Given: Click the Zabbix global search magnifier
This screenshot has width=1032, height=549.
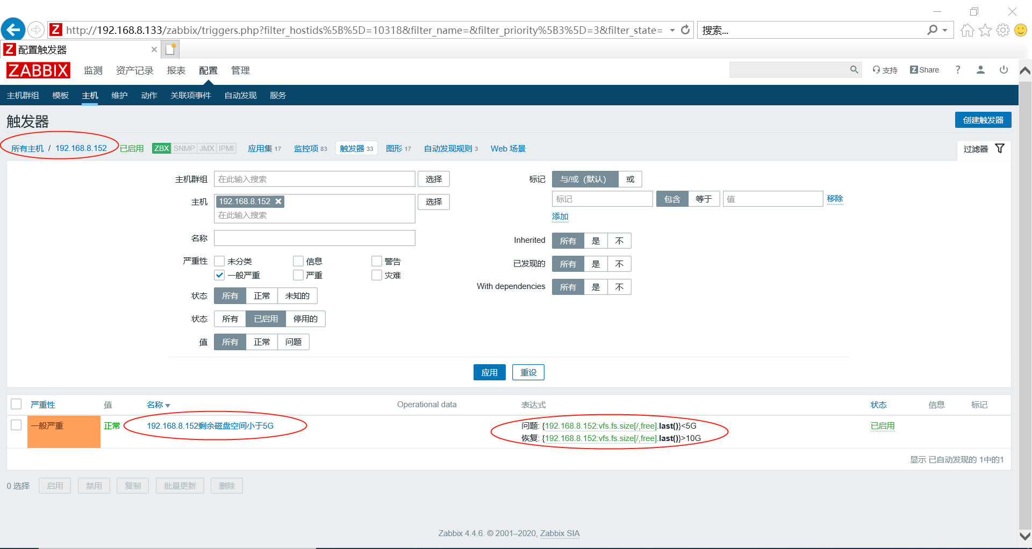Looking at the screenshot, I should 854,70.
